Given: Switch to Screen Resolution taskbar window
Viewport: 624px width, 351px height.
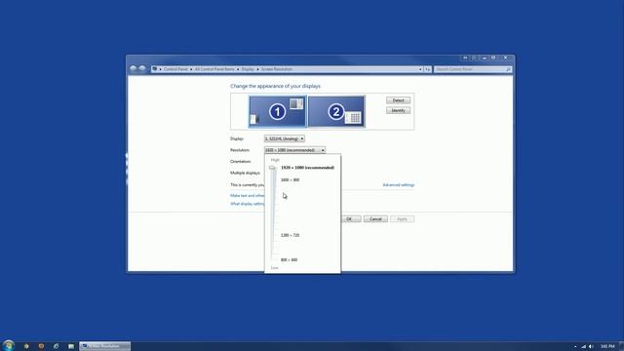Looking at the screenshot, I should point(104,346).
